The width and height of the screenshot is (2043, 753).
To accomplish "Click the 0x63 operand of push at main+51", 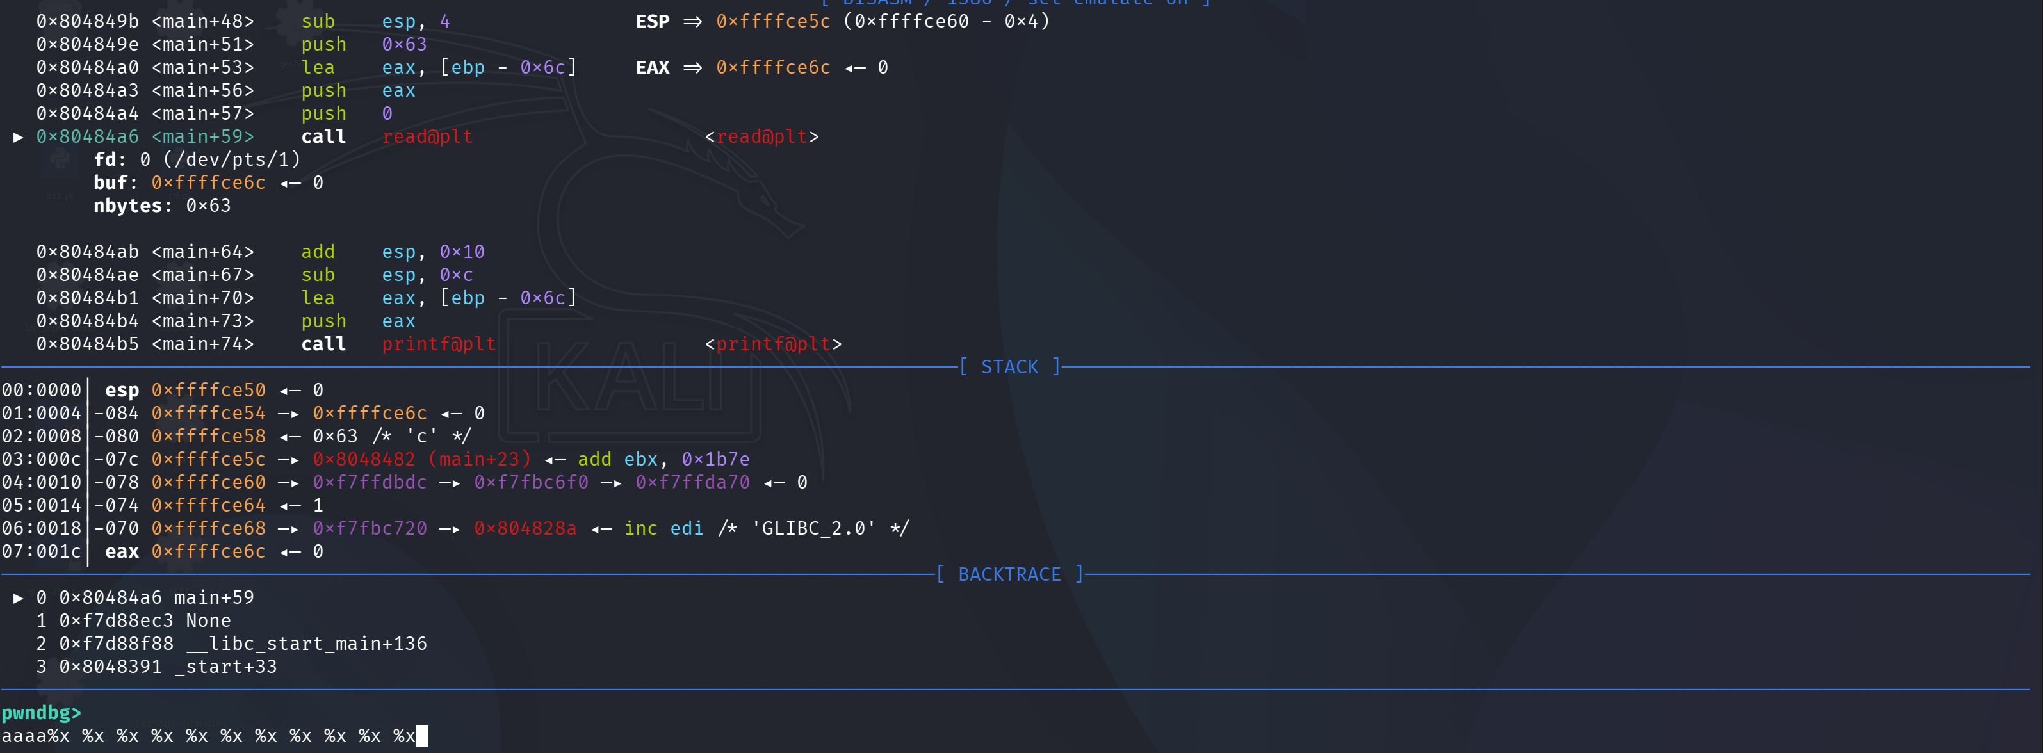I will (405, 44).
